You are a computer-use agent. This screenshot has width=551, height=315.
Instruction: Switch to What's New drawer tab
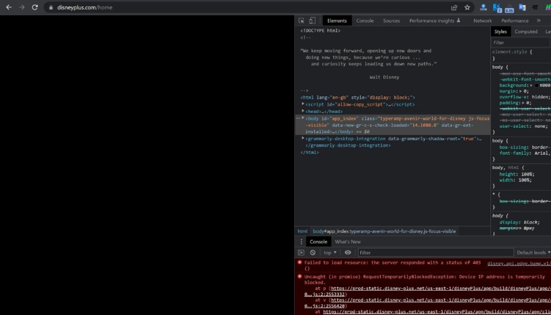coord(348,242)
